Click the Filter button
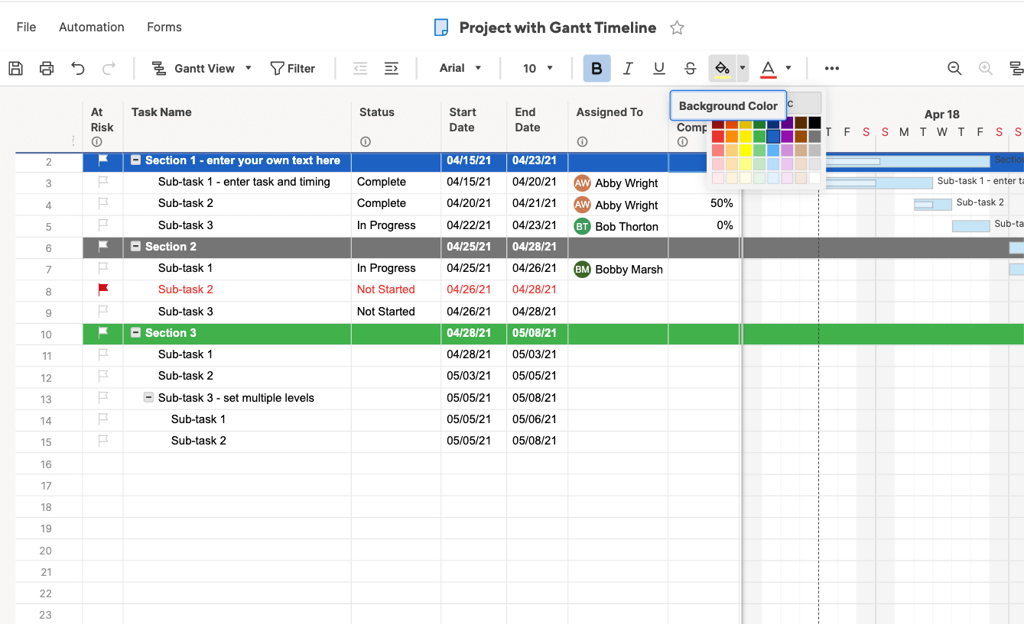 click(x=293, y=69)
